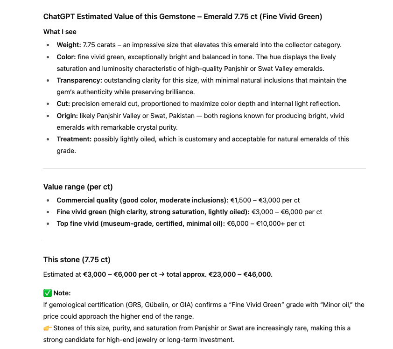Click the bold "Color:" label
This screenshot has height=349, width=393.
pos(67,57)
